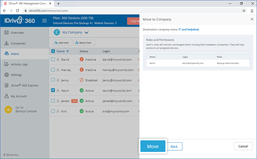
Task: Click the Activity Logs document icon
Action: [6, 64]
